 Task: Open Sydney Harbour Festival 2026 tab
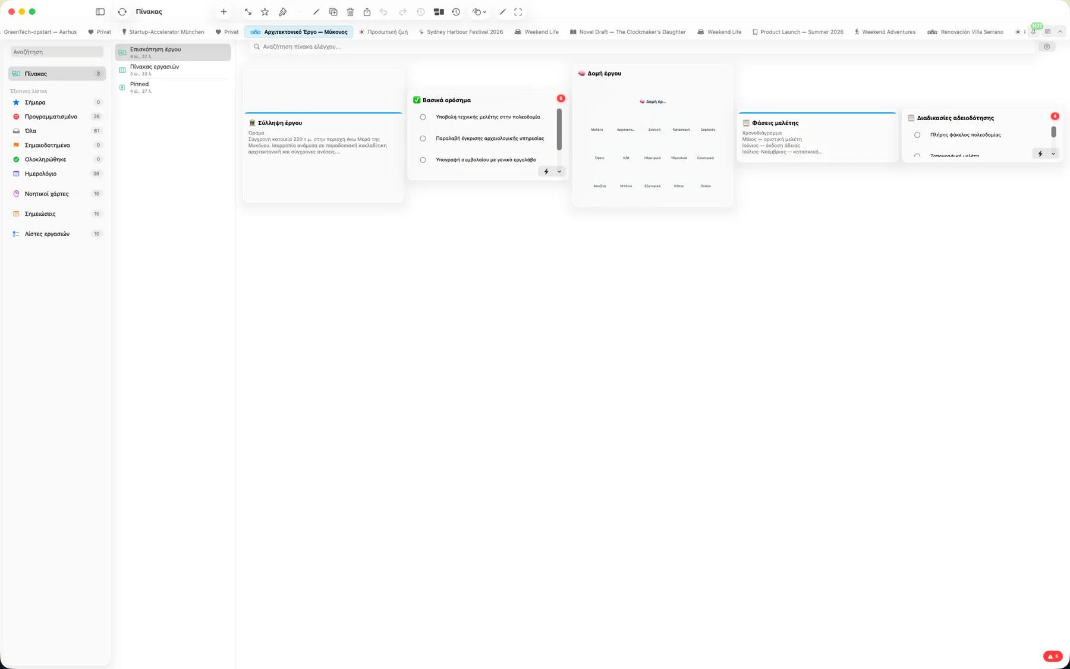461,32
